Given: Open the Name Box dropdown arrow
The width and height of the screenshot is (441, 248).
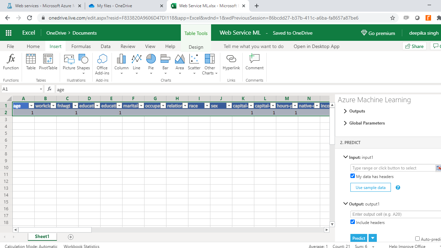Looking at the screenshot, I should click(x=41, y=89).
